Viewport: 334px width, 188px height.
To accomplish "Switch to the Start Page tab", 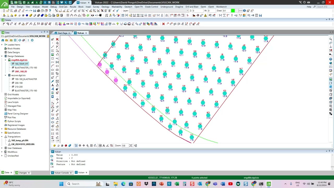I will point(62,33).
